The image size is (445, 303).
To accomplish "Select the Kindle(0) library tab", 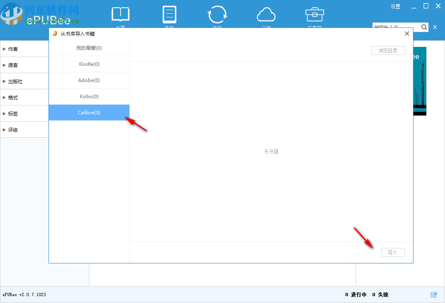I will 89,64.
